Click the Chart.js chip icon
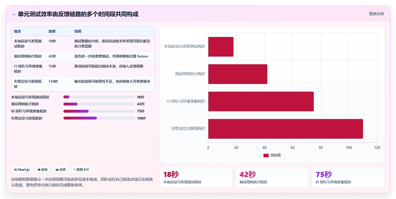The height and width of the screenshot is (199, 396). [x=15, y=170]
